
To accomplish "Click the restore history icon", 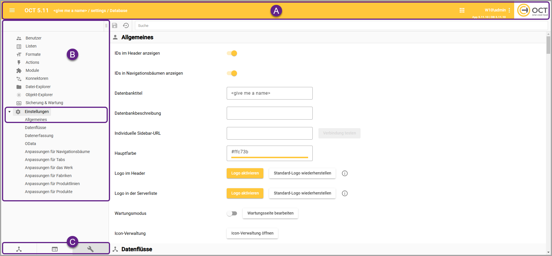I will pos(126,25).
